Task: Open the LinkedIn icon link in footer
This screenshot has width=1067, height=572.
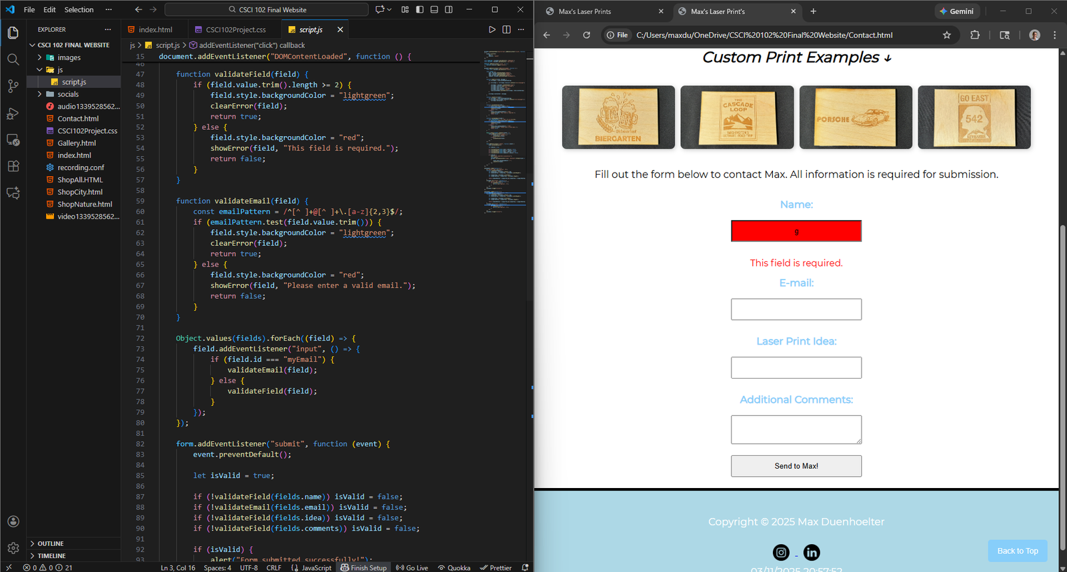Action: pyautogui.click(x=811, y=552)
